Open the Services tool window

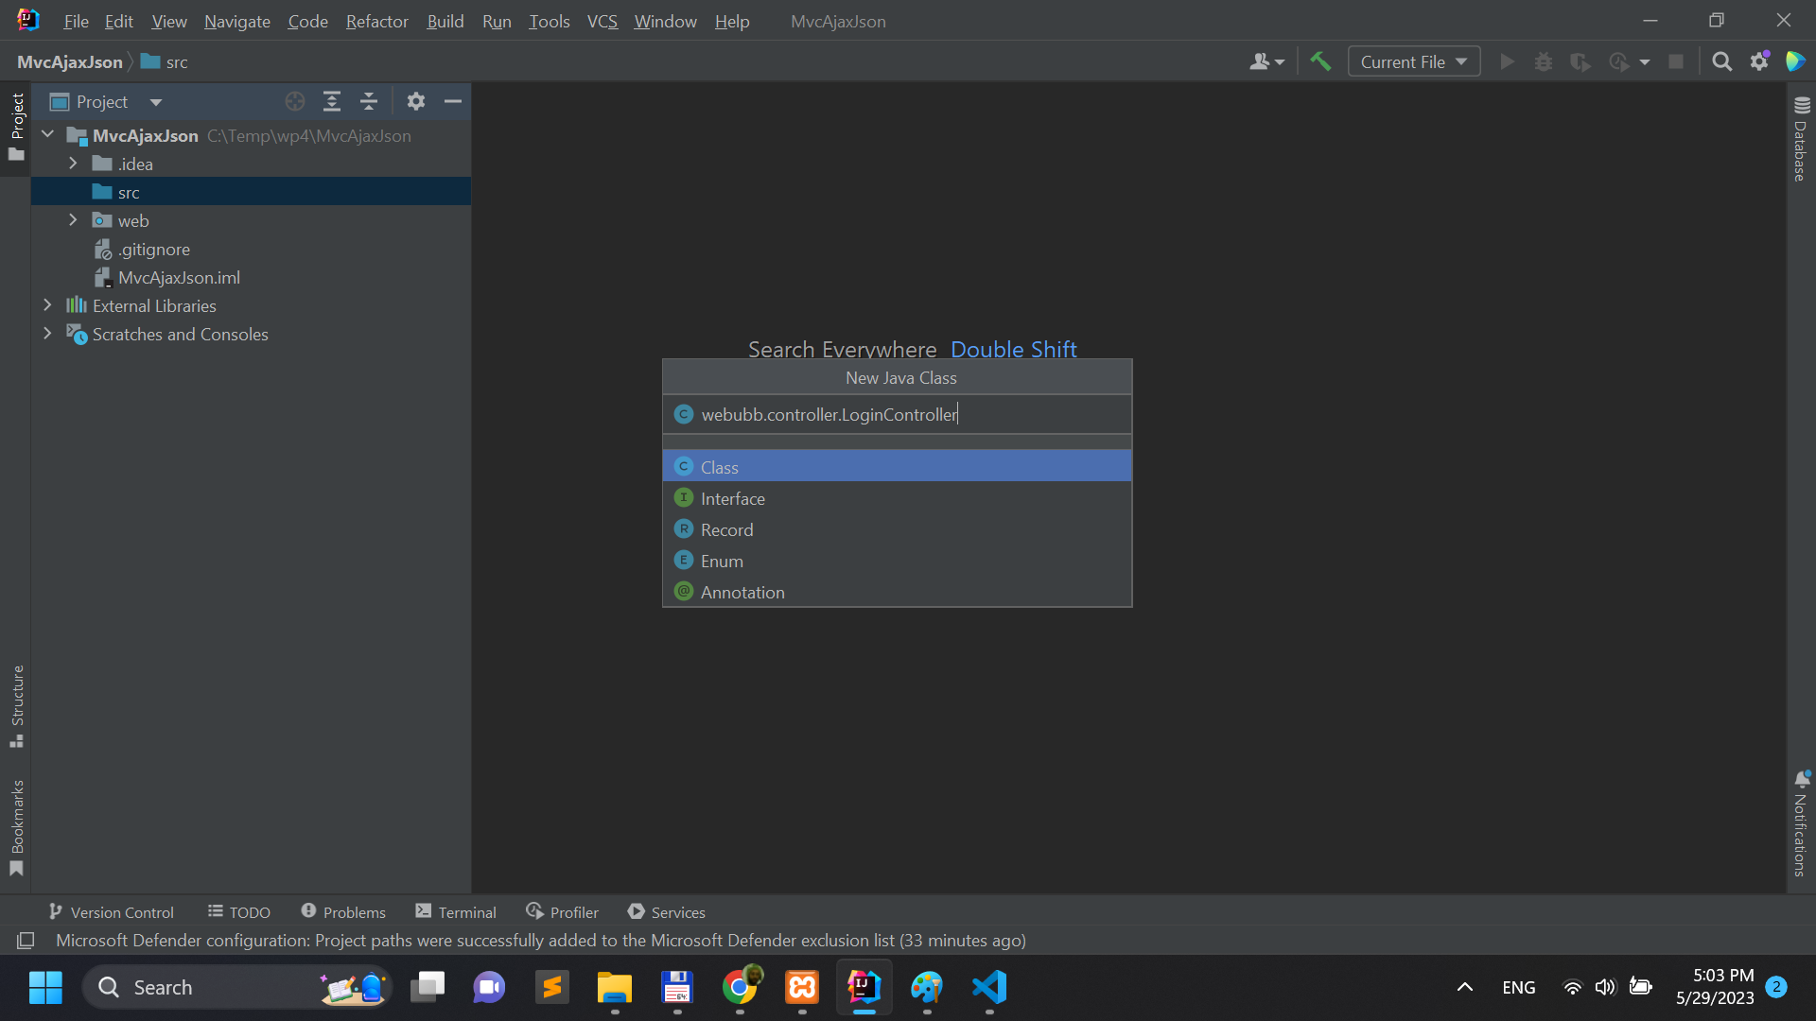[x=667, y=912]
